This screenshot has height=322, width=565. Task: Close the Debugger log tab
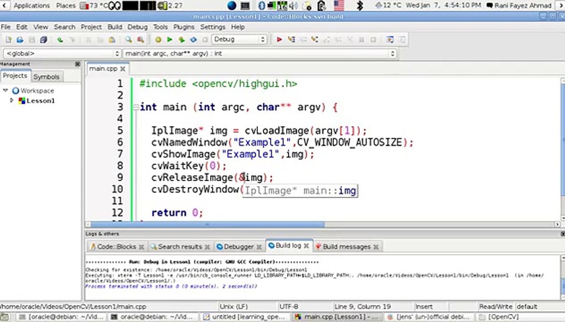pos(259,246)
